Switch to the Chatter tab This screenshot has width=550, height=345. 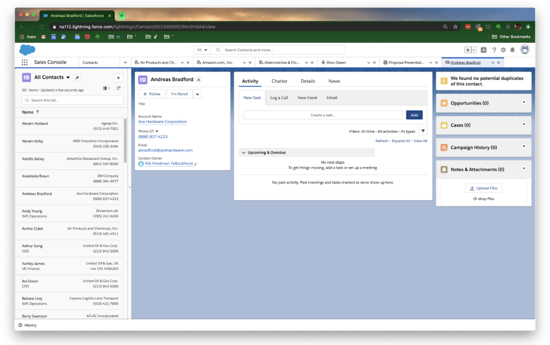point(279,81)
